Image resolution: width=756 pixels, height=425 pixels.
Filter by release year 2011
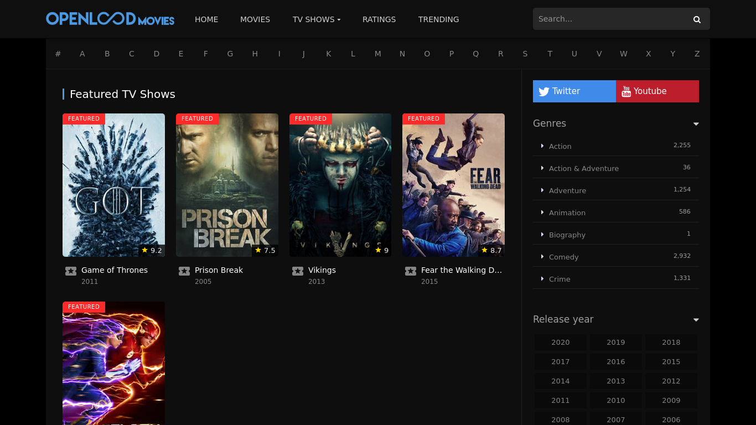560,401
